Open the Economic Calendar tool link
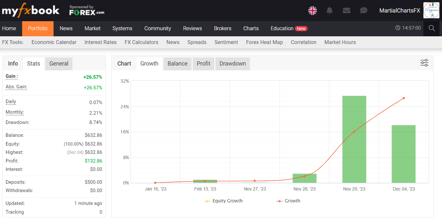 (54, 42)
